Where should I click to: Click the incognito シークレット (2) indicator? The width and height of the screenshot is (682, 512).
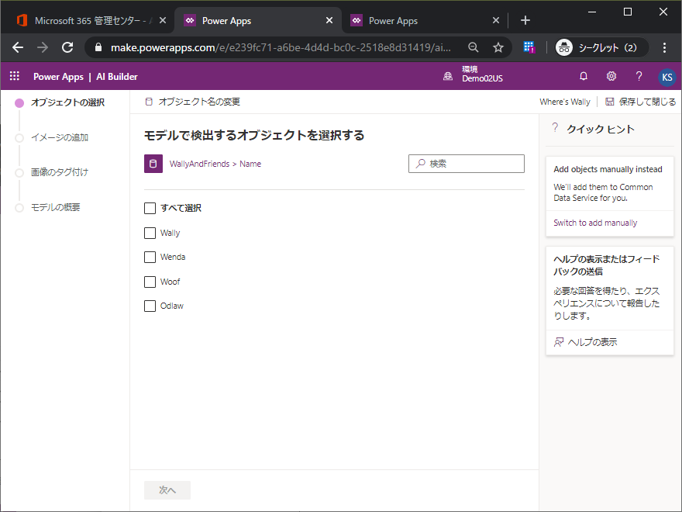pyautogui.click(x=602, y=47)
